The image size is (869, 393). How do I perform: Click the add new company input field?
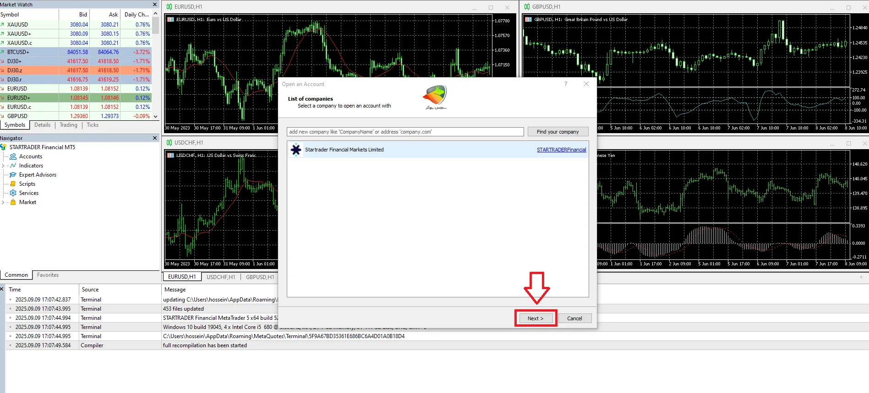(405, 132)
